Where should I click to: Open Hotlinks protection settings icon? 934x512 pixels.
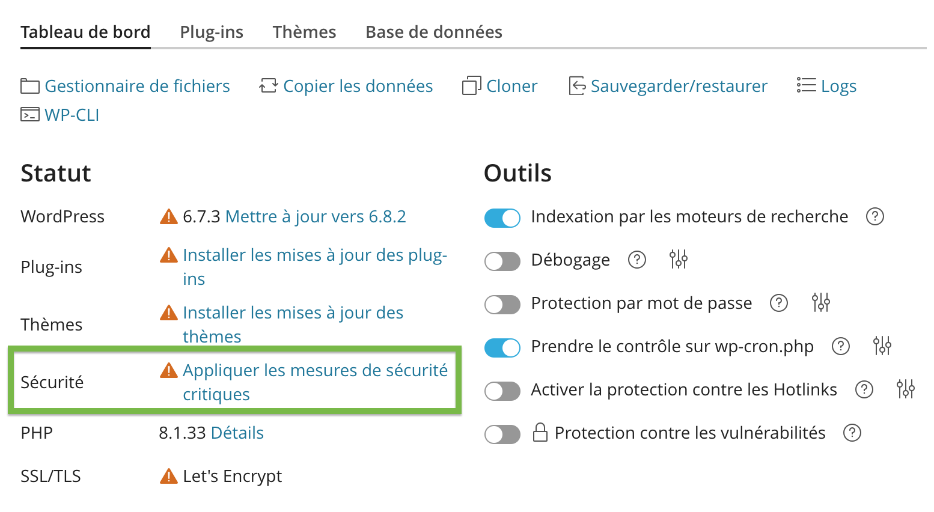point(905,389)
